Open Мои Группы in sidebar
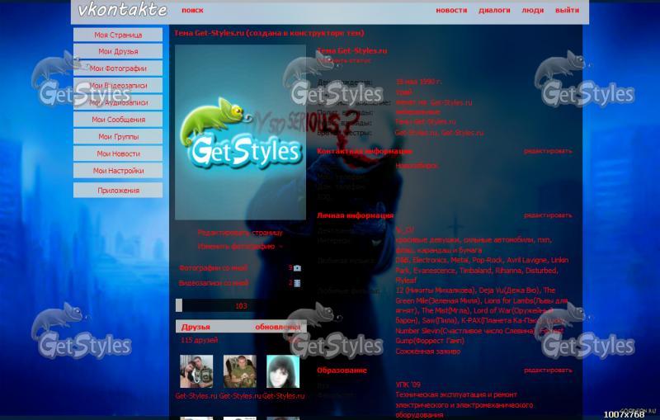 point(118,136)
